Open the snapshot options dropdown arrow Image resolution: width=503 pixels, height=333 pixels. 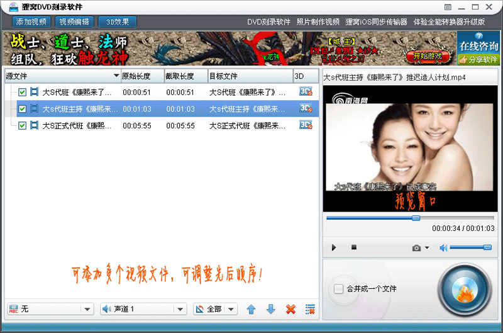[x=427, y=247]
